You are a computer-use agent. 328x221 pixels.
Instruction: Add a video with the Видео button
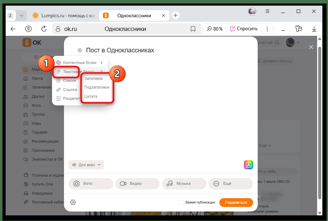137,183
